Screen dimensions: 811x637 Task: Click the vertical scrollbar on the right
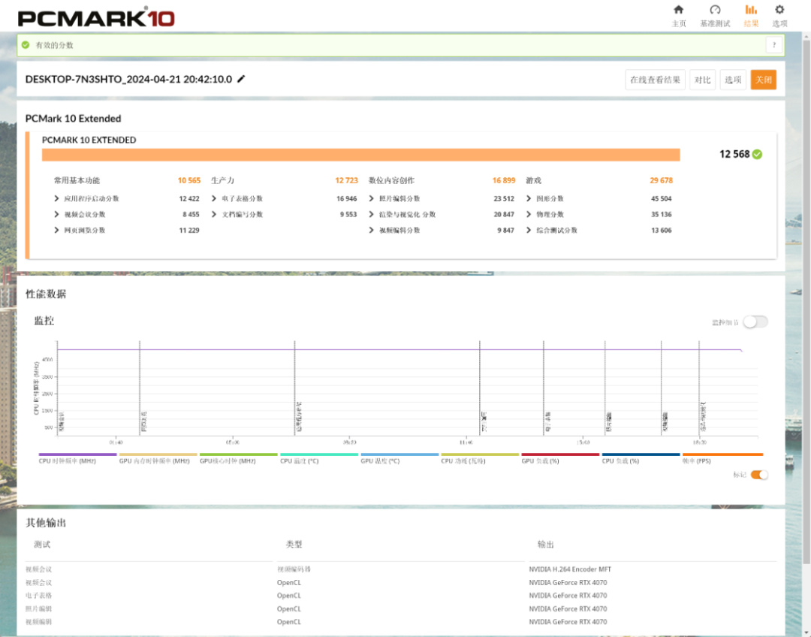(806, 300)
